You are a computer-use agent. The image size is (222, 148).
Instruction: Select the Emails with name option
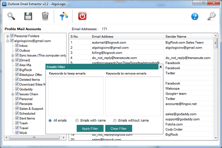coord(77,120)
